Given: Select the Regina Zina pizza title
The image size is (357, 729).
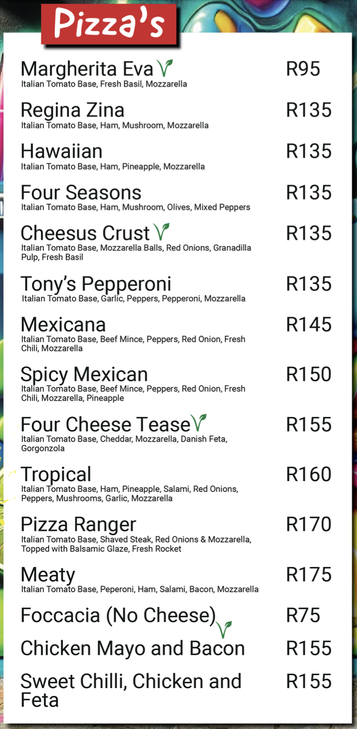Looking at the screenshot, I should pyautogui.click(x=72, y=111).
